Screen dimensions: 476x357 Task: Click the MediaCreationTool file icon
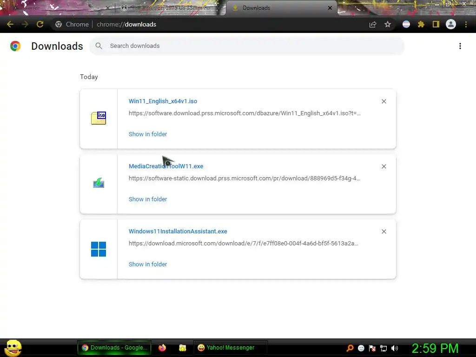99,183
